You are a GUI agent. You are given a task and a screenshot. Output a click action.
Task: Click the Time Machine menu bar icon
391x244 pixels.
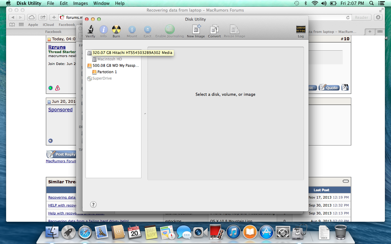pos(296,3)
